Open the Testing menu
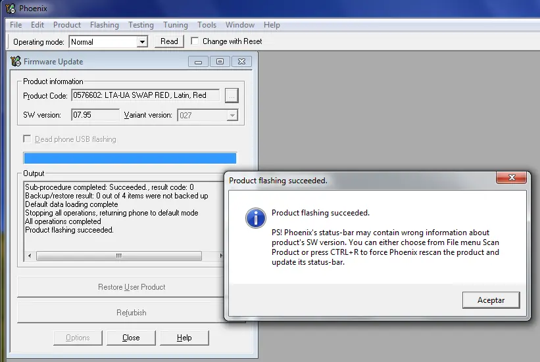Image resolution: width=540 pixels, height=362 pixels. pyautogui.click(x=141, y=25)
